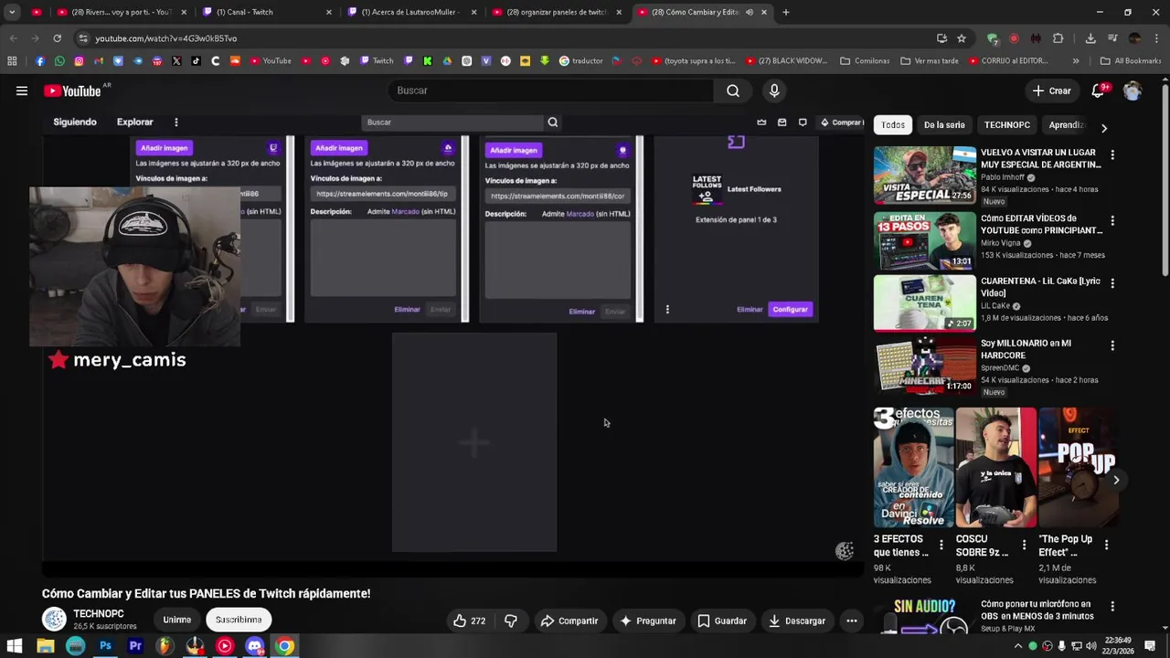Screen dimensions: 1170x658
Task: Open the CUARENTENA LiL CaKe video thumbnail
Action: [x=924, y=302]
